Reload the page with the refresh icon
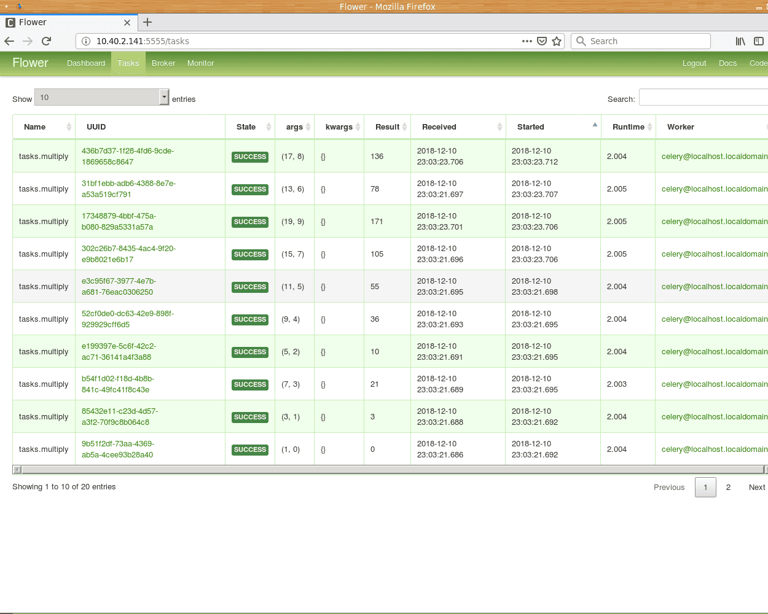The width and height of the screenshot is (768, 614). coord(46,41)
